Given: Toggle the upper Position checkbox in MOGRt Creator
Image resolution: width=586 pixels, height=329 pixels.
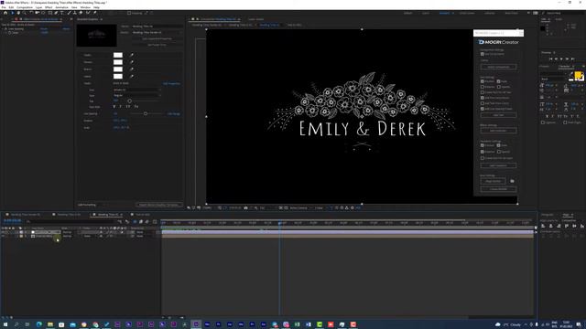Looking at the screenshot, I should 483,81.
